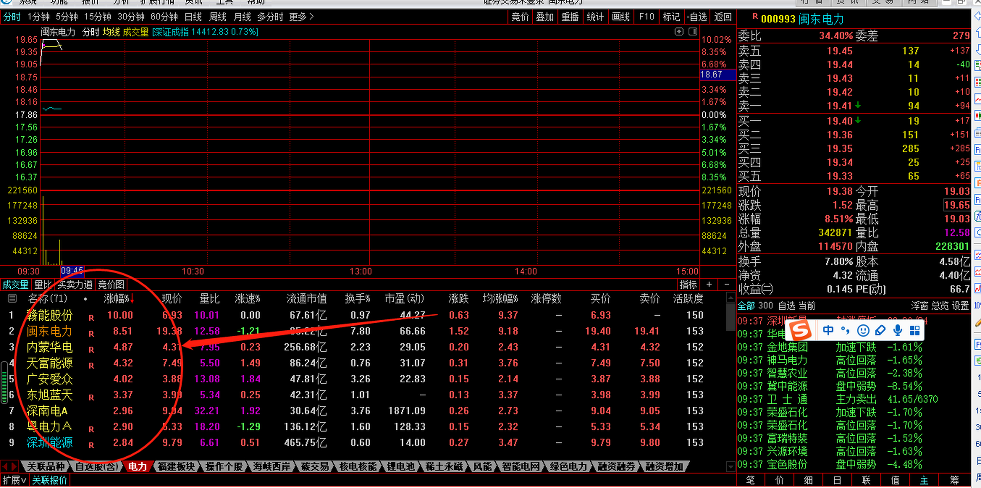Click 设置 in alerts panel header
Image resolution: width=981 pixels, height=488 pixels.
(960, 306)
